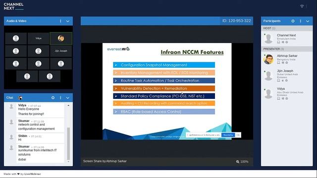Viewport: 317px width, 178px height.
Task: Click the 'Infraon NCCM Features' slide title
Action: [x=192, y=52]
